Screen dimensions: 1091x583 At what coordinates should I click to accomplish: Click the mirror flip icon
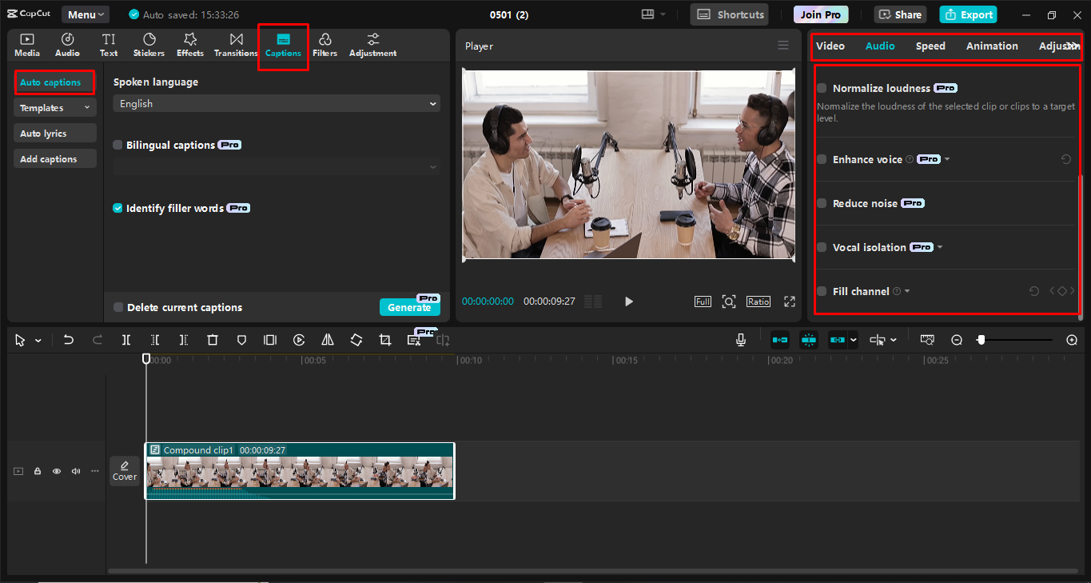328,340
